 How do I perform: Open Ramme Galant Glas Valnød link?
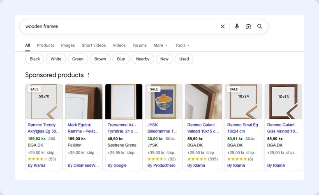tap(283, 128)
